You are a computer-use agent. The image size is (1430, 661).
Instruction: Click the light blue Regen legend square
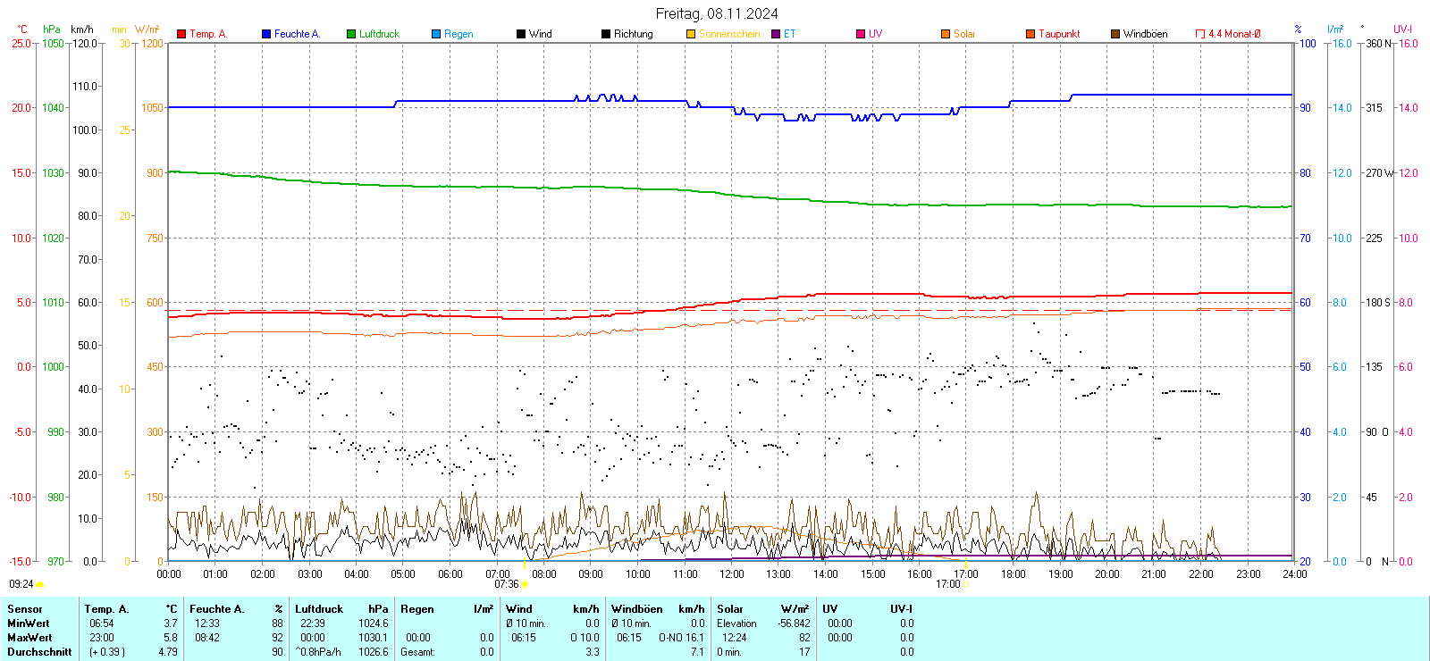point(436,34)
